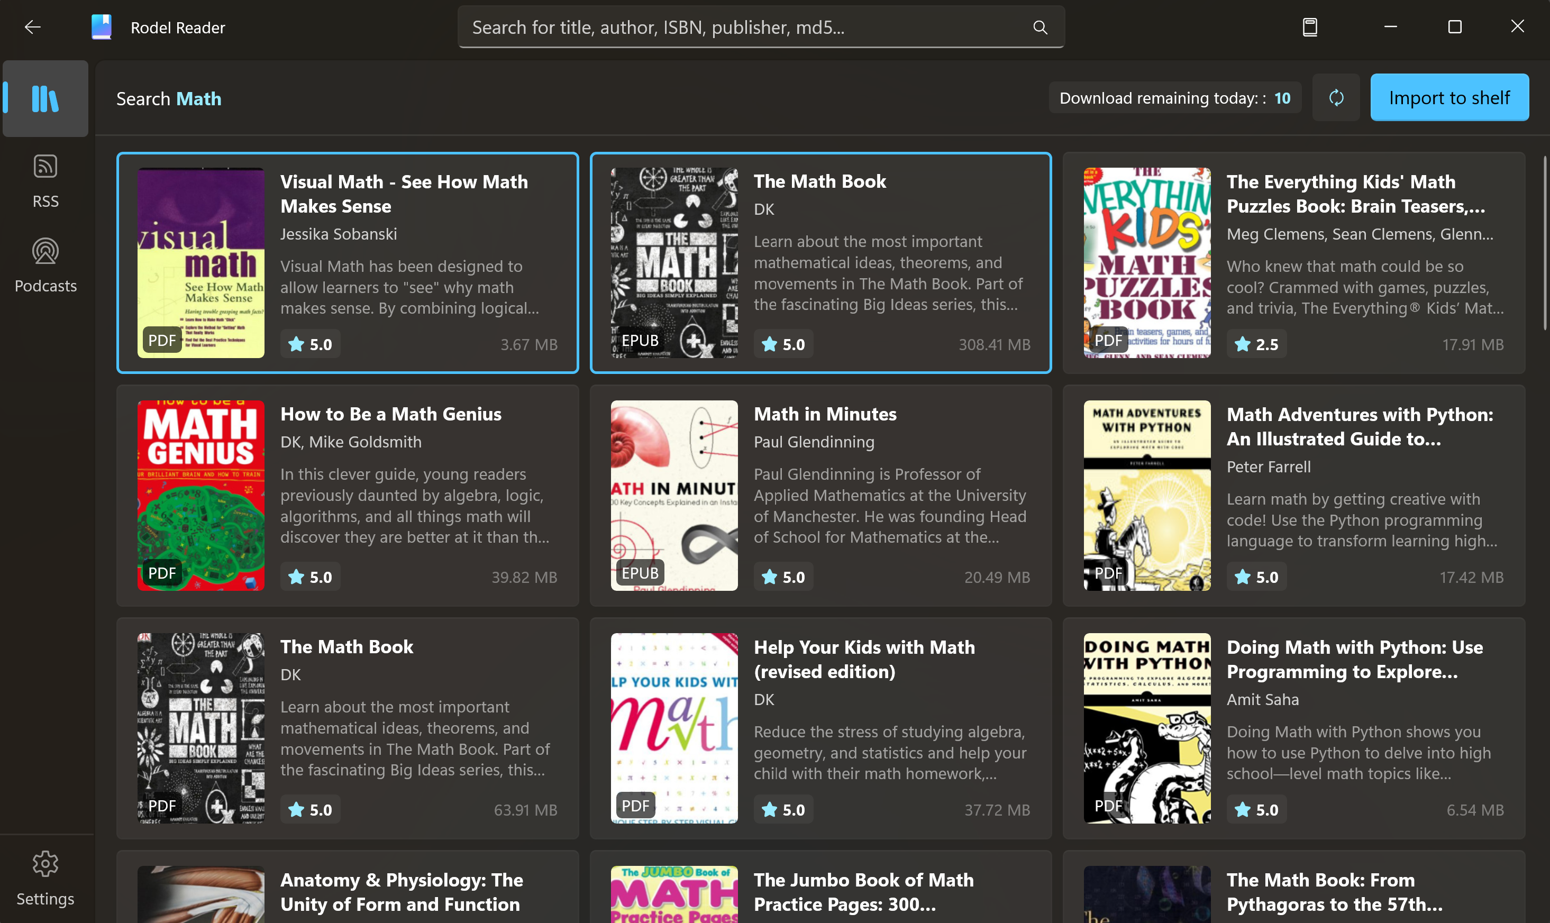This screenshot has width=1550, height=923.
Task: Select the EPUB Math Book cover by DK
Action: [674, 262]
